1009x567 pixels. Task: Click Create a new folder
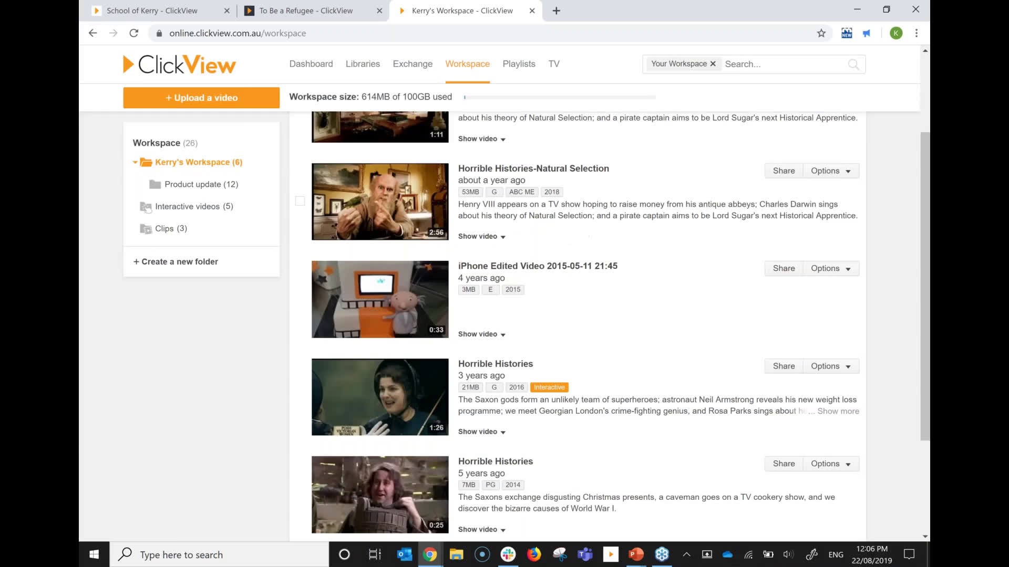[x=176, y=261]
